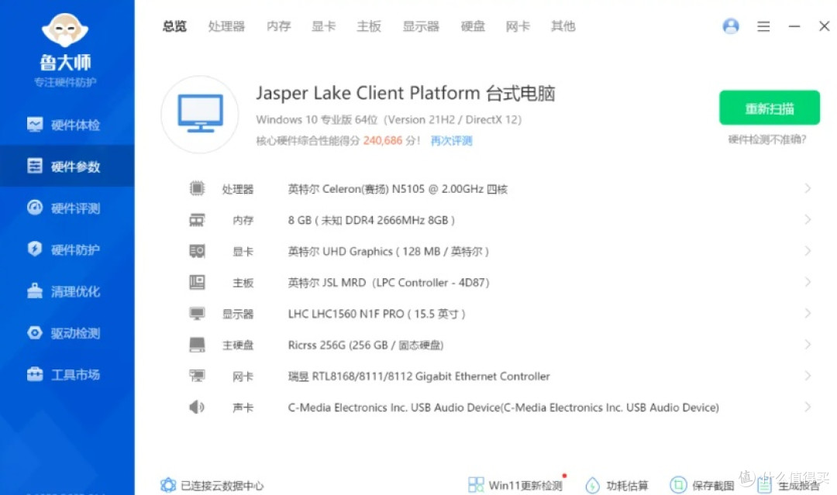Click 保存截图 to save screenshot

[702, 486]
